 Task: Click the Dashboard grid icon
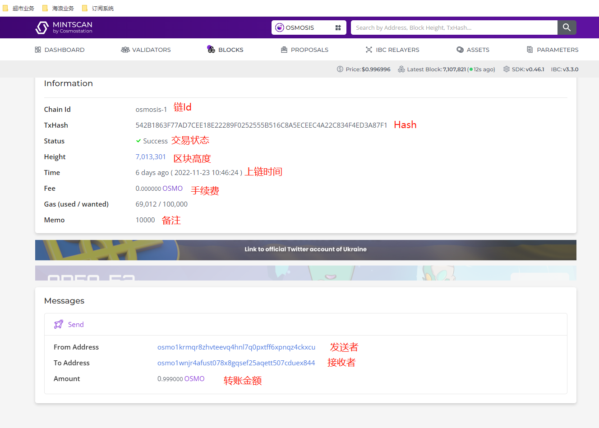(38, 50)
